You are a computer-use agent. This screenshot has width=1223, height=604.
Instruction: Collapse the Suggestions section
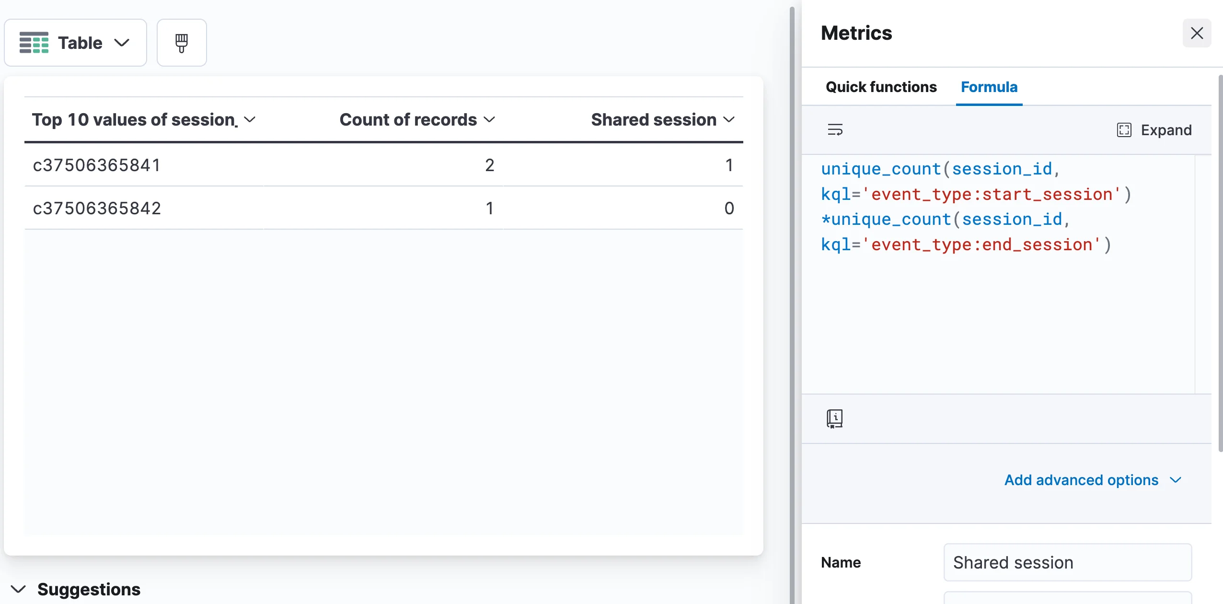[18, 589]
